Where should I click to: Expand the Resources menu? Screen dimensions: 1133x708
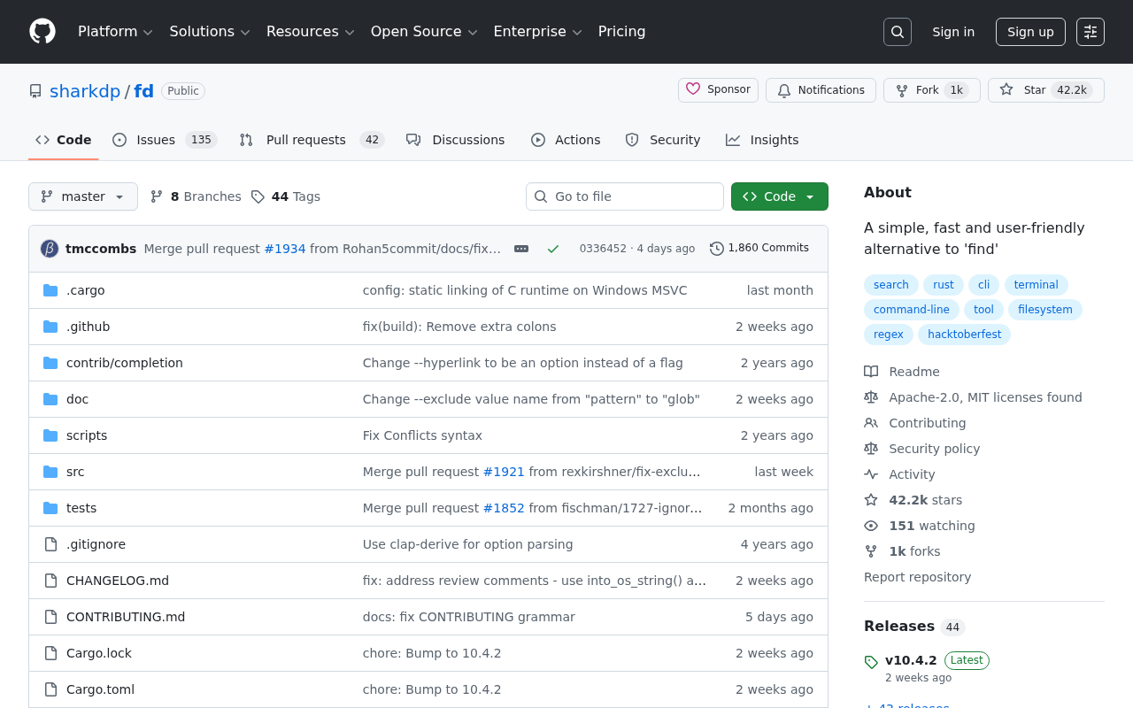tap(309, 32)
